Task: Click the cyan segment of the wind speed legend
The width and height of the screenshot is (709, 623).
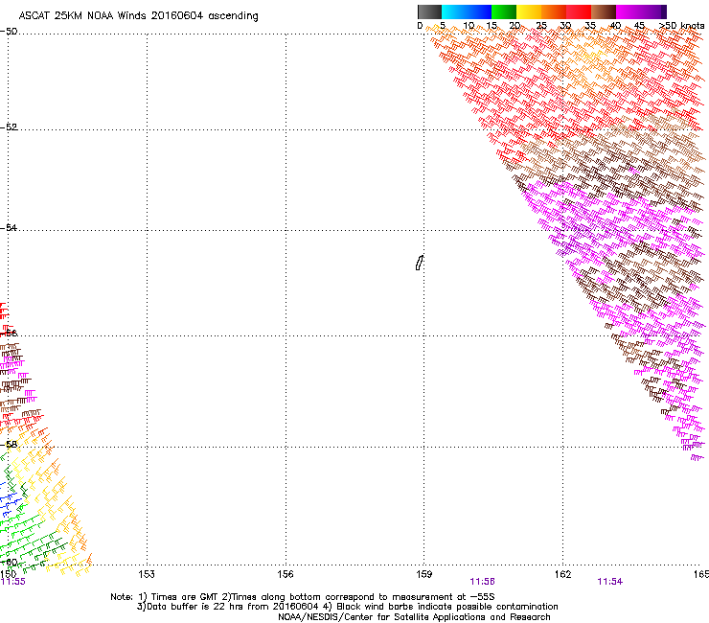Action: [453, 12]
